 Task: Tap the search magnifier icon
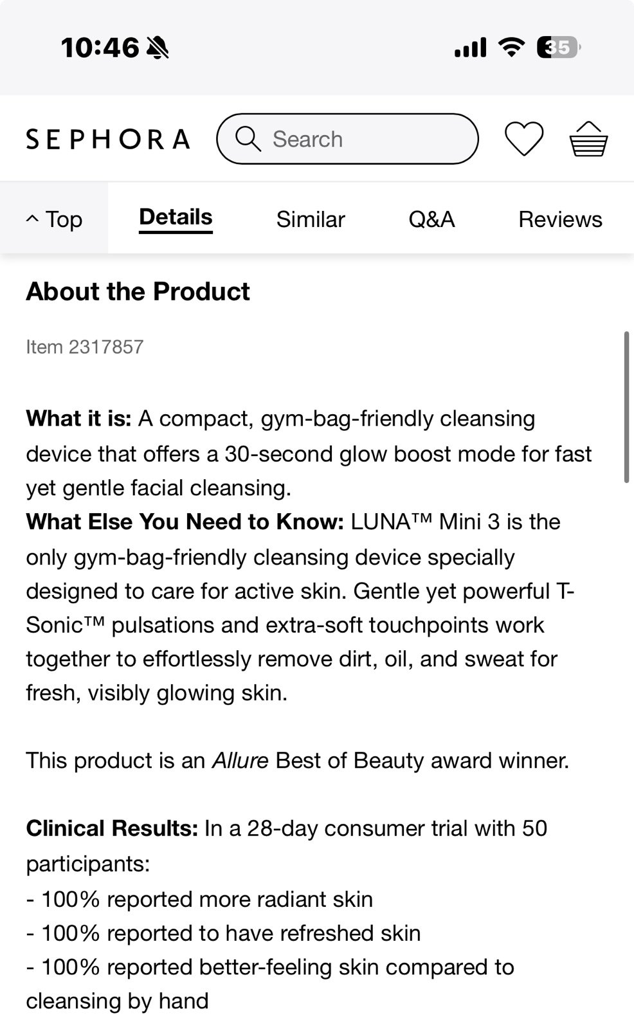pyautogui.click(x=248, y=138)
